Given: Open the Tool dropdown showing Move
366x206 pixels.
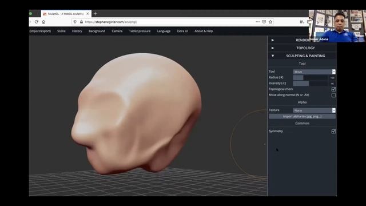Looking at the screenshot, I should 314,72.
